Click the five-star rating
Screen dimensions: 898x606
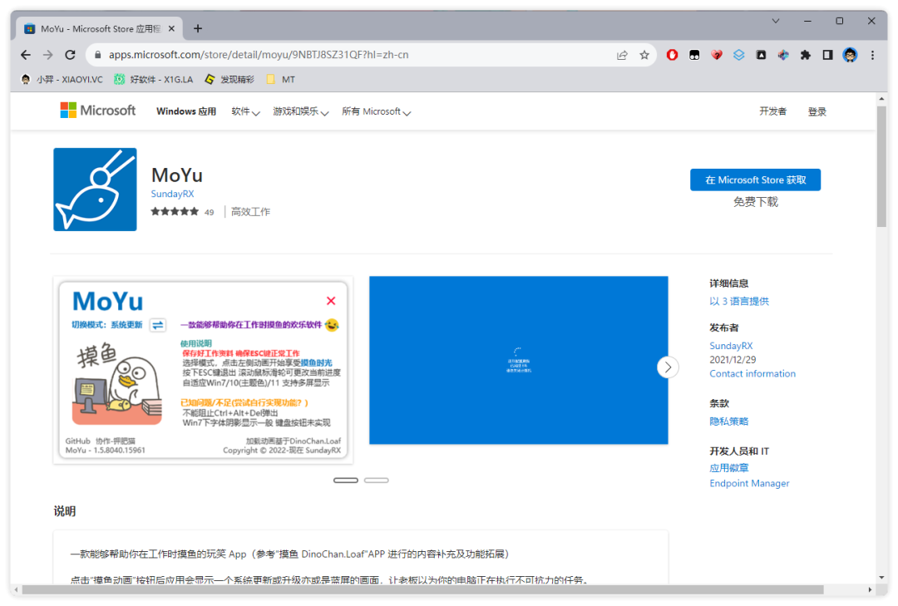pos(175,212)
